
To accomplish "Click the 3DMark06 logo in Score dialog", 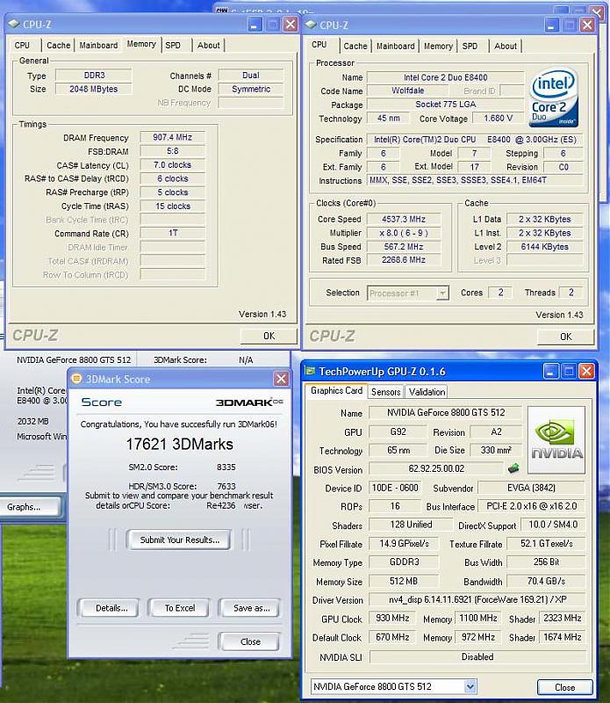I will tap(249, 402).
